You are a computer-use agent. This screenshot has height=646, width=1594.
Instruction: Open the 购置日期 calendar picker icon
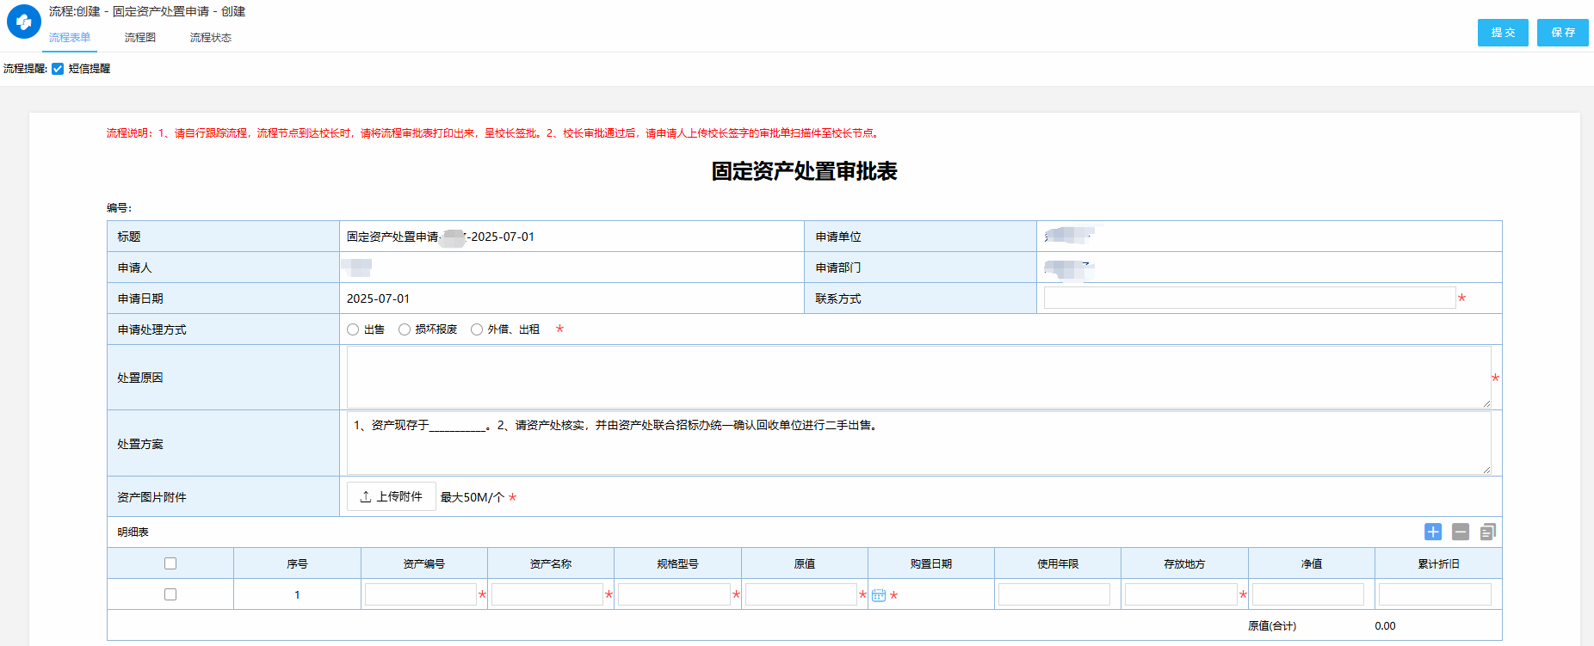point(879,595)
